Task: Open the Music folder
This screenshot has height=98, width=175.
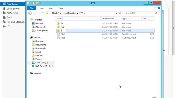Action: (x=38, y=52)
